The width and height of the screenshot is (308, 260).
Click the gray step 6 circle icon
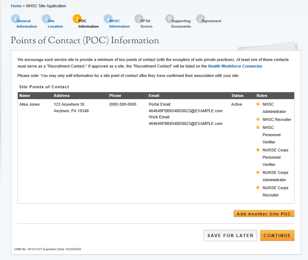(169, 19)
